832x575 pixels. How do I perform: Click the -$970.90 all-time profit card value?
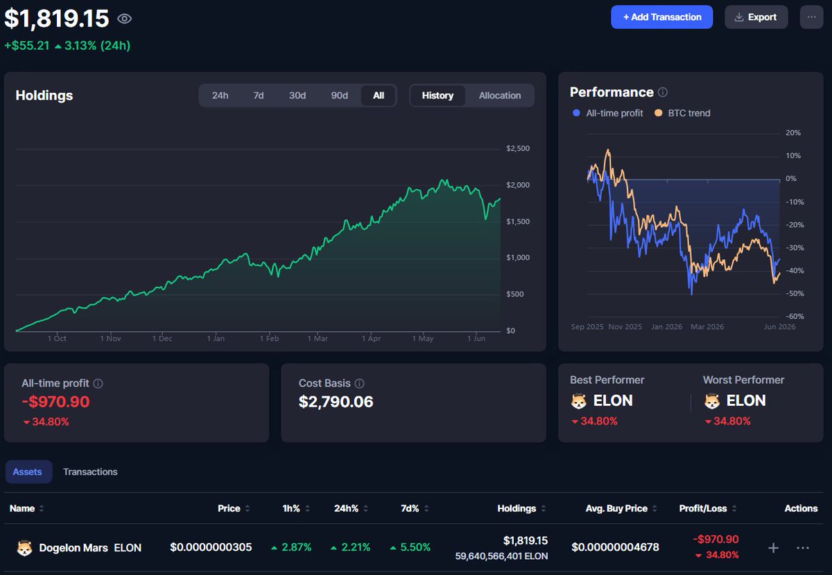click(55, 402)
